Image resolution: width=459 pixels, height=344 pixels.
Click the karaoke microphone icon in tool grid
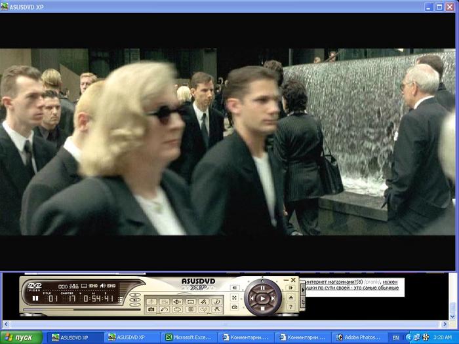[151, 301]
